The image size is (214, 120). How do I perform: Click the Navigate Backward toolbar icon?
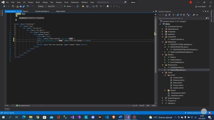pos(4,6)
